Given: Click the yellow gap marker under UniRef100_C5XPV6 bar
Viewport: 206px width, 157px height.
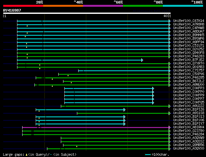Looking at the screenshot, I should (68, 75).
